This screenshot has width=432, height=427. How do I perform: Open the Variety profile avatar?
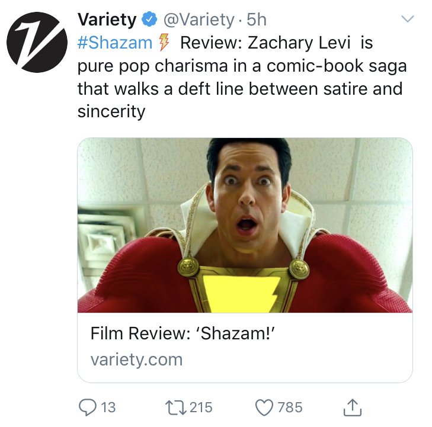tap(37, 42)
